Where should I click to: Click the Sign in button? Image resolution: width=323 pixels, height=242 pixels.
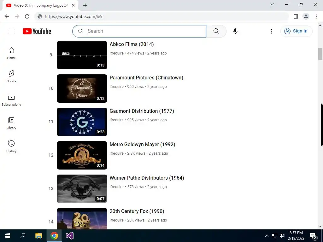pos(296,31)
